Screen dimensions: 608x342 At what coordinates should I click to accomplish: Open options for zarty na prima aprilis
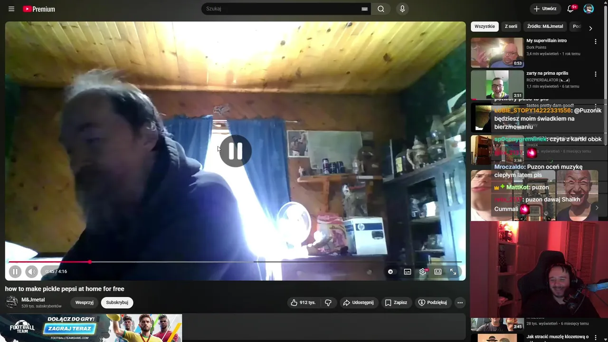click(x=595, y=75)
